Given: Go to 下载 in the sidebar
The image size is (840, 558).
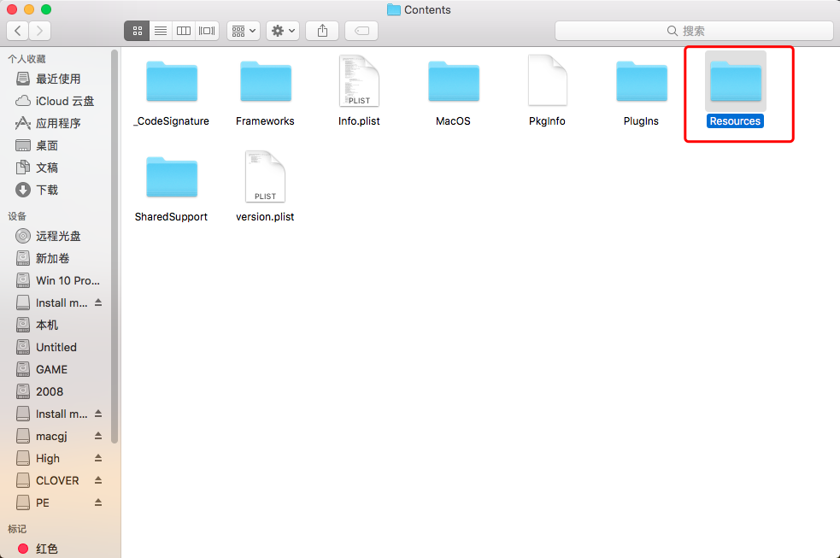Looking at the screenshot, I should click(47, 190).
